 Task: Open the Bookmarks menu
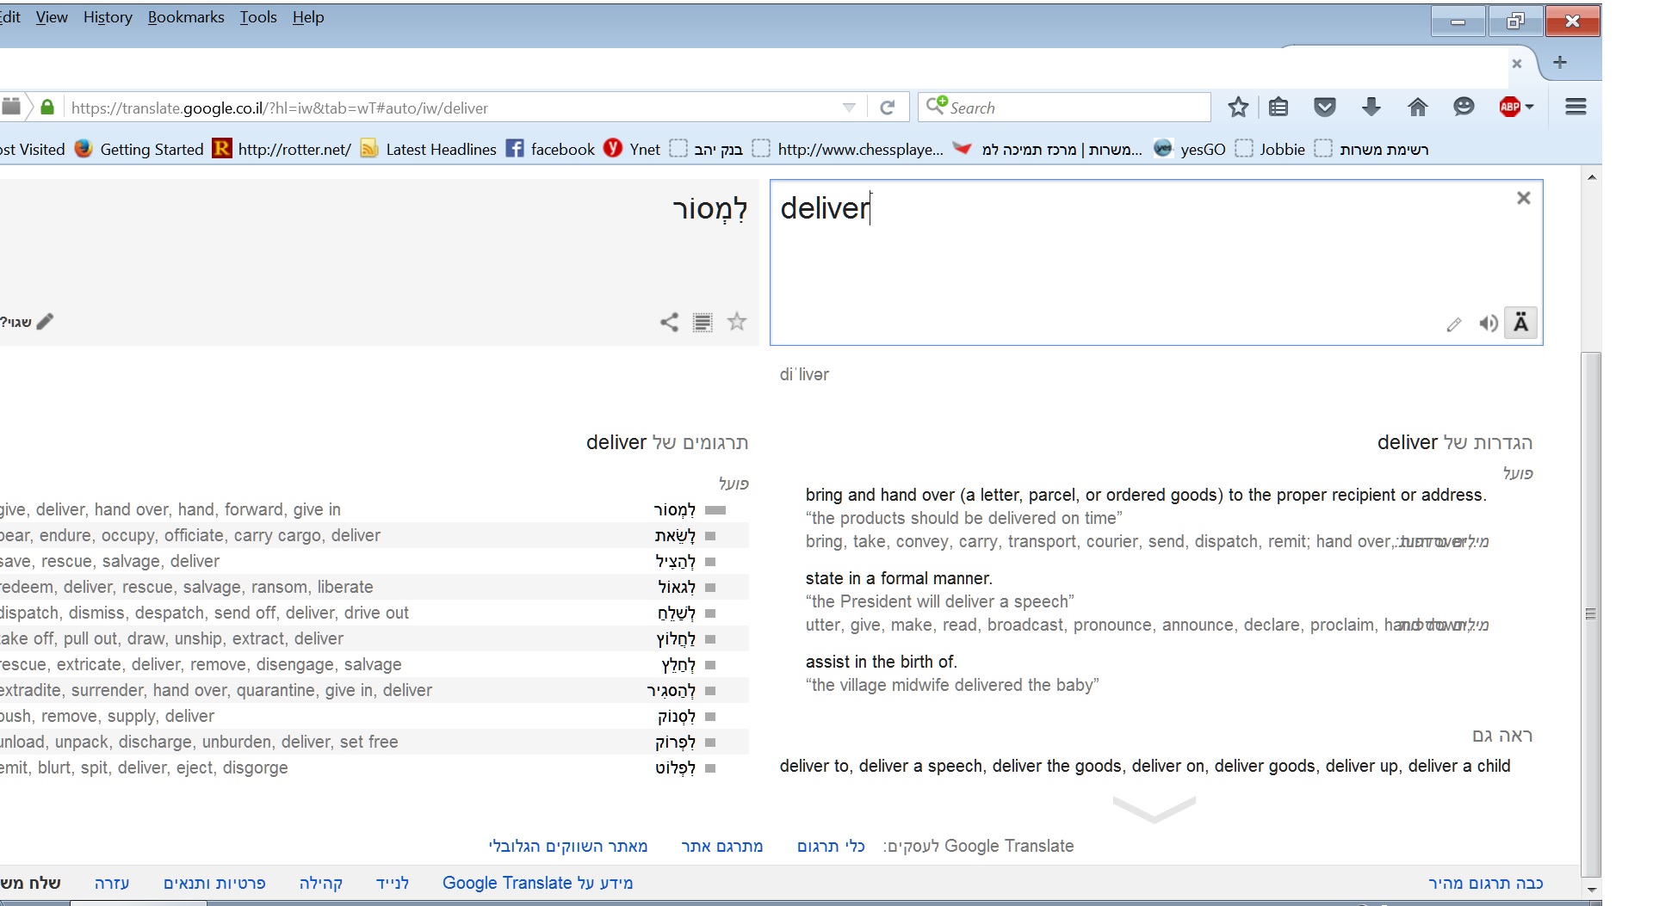[186, 17]
